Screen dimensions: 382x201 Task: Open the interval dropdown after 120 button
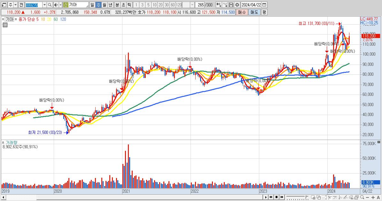tap(192, 5)
